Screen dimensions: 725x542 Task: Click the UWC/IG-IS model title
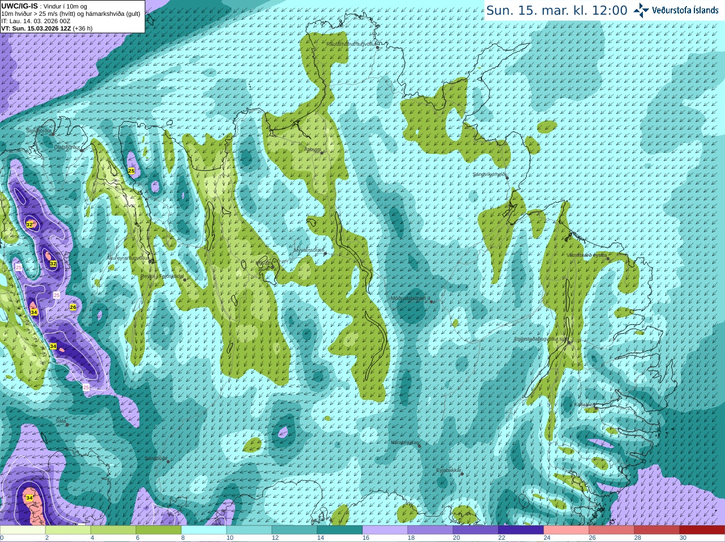pyautogui.click(x=19, y=6)
